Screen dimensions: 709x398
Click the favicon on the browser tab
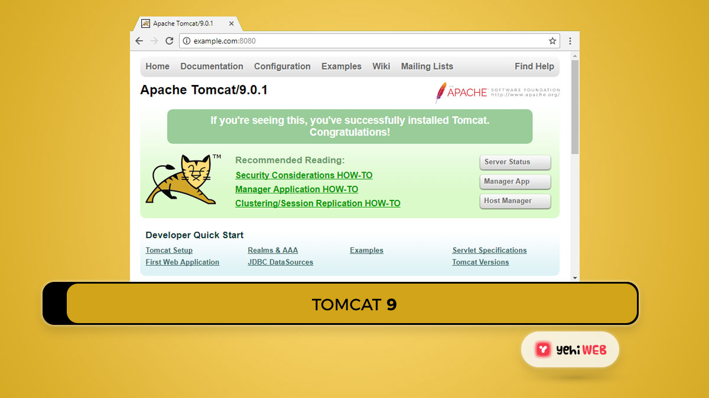coord(146,24)
